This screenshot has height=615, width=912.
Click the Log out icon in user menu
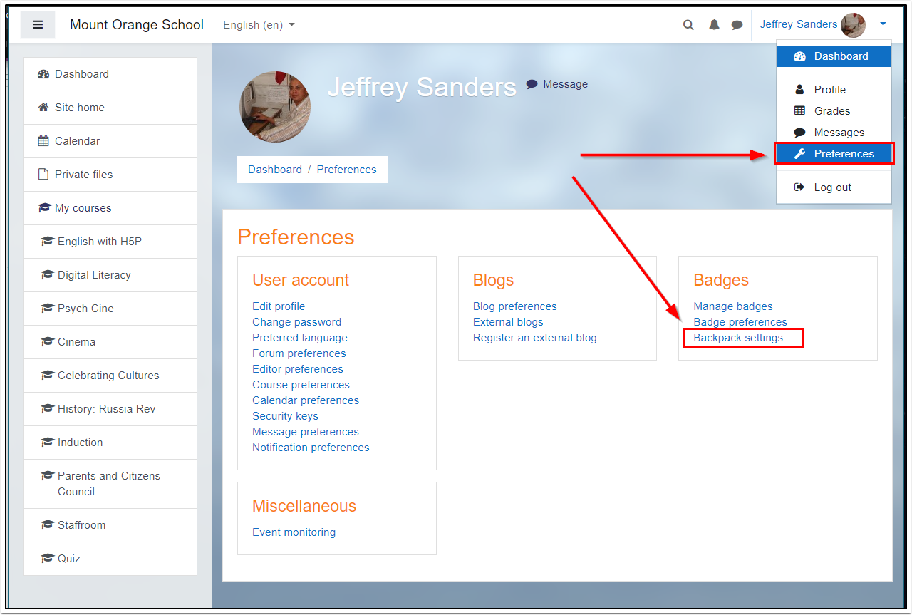tap(799, 187)
